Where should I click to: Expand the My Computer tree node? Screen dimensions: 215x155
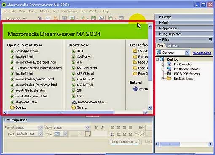163,64
